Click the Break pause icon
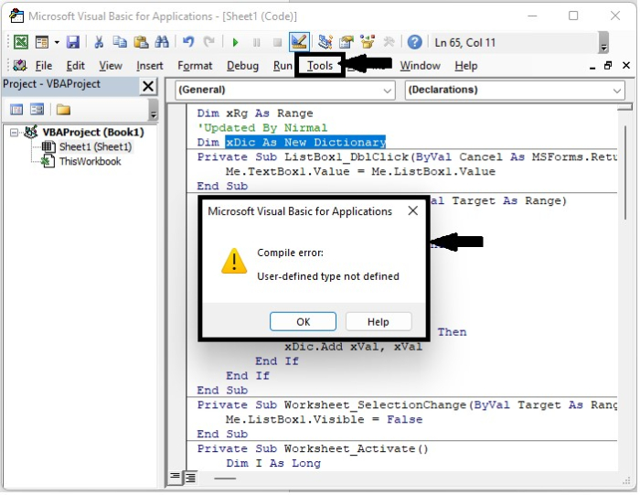This screenshot has height=495, width=640. pyautogui.click(x=256, y=42)
